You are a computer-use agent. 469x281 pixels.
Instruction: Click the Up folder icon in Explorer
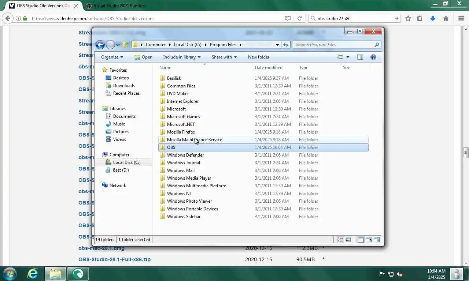126,45
